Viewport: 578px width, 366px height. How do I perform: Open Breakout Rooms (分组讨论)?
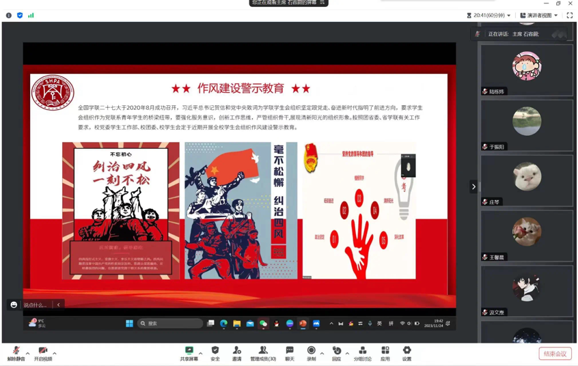click(362, 352)
